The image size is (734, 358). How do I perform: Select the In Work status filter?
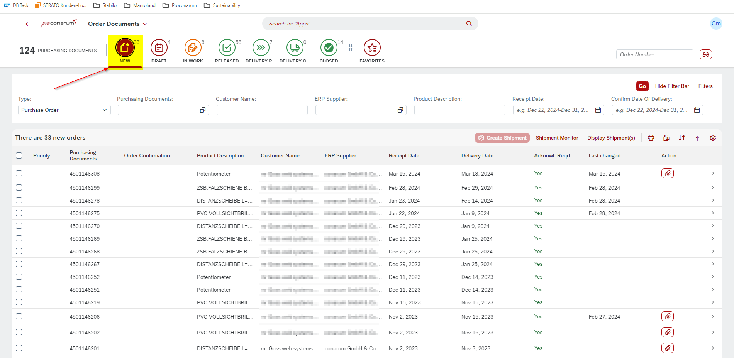coord(193,48)
